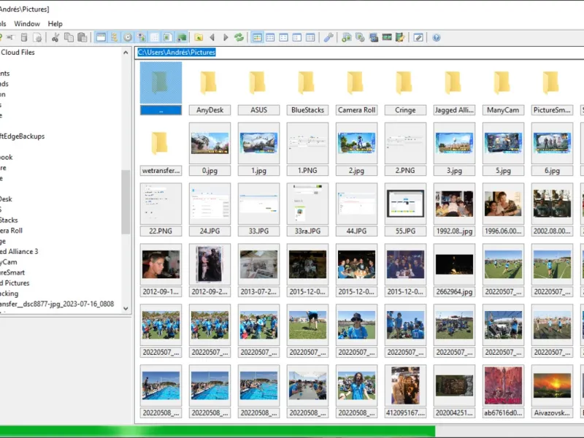Click the plain green filmstrip icon
Screen dimensions: 584x438
click(x=387, y=37)
